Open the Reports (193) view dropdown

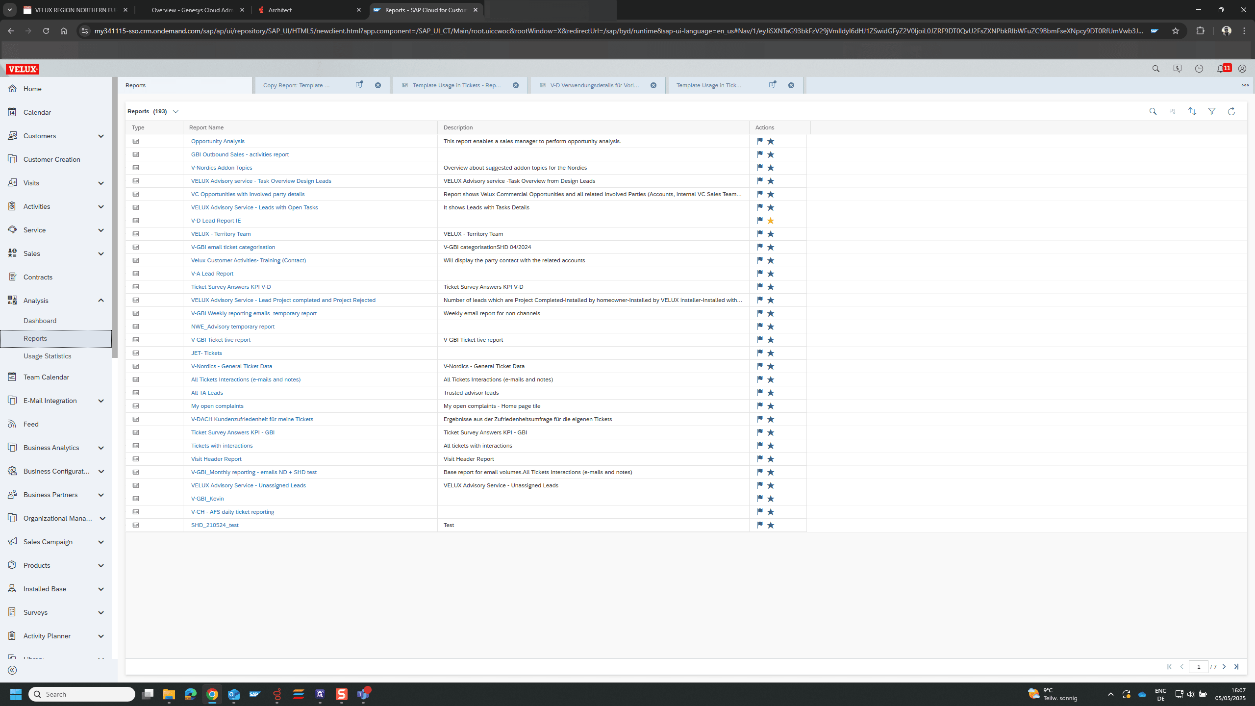176,111
